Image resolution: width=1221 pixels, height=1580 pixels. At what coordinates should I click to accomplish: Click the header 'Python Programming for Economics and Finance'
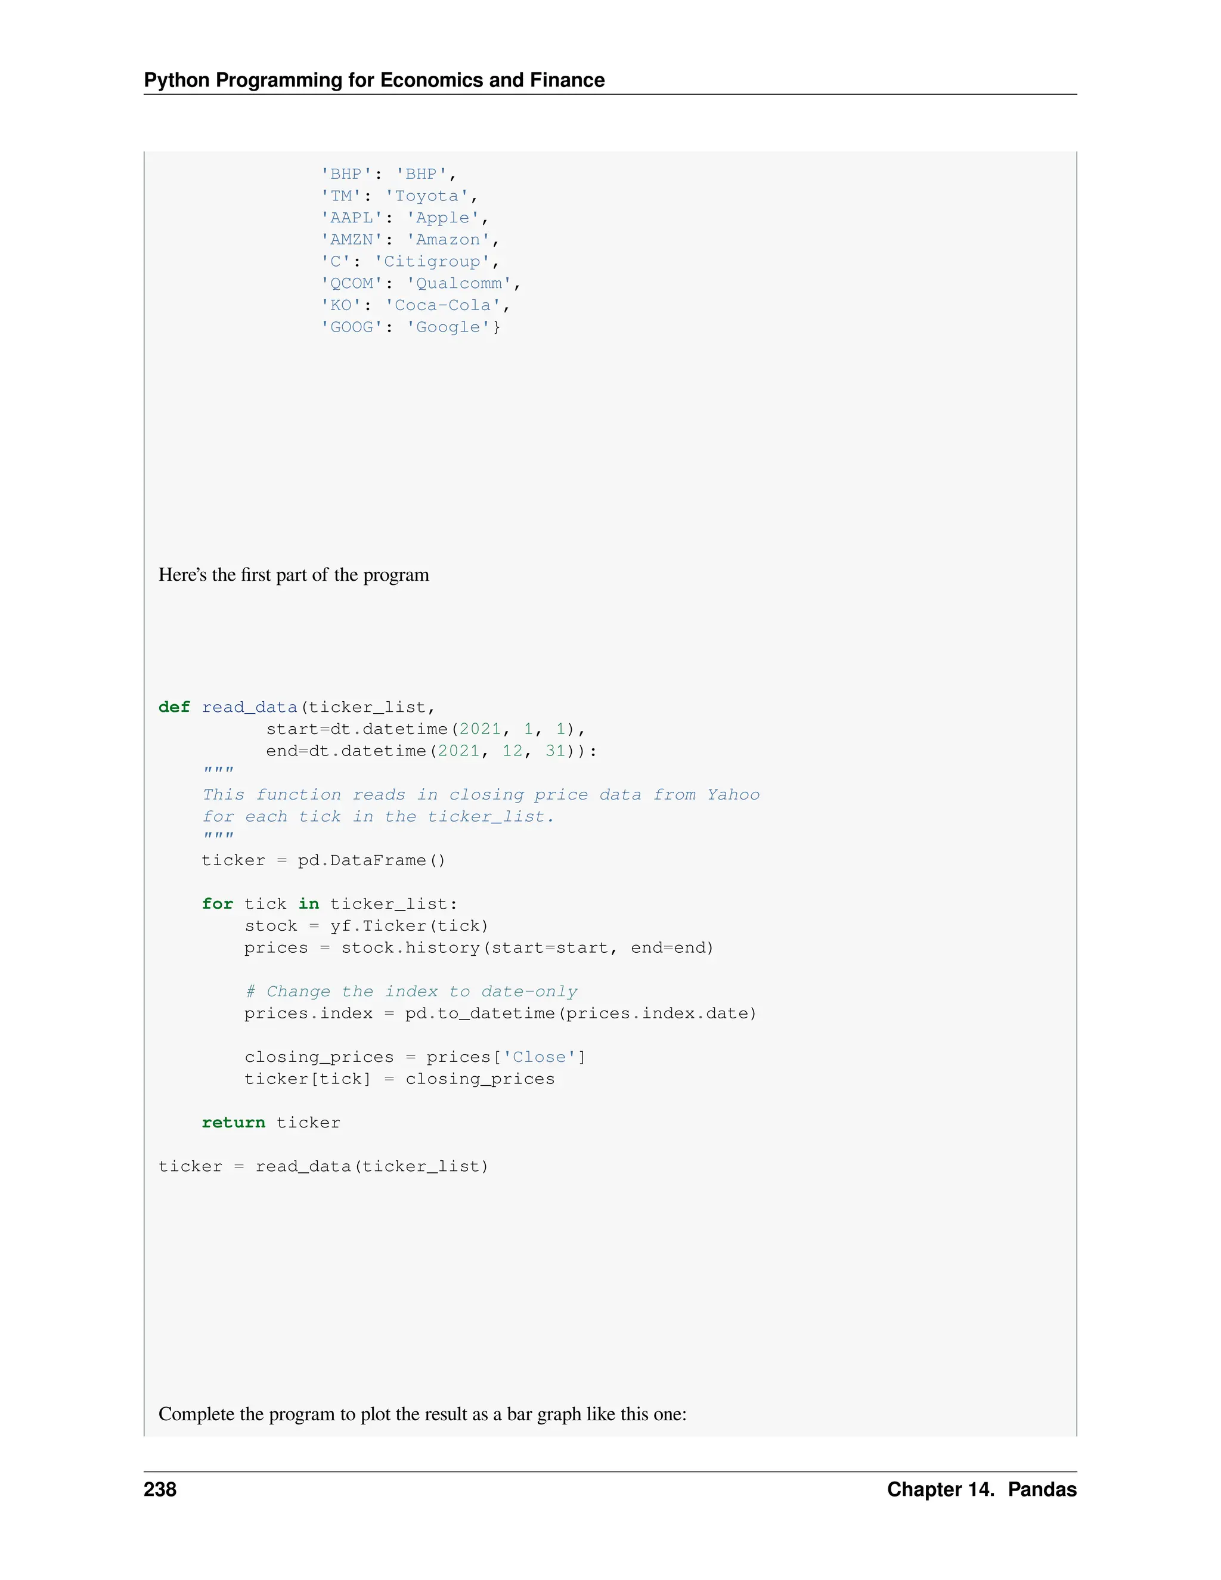tap(374, 79)
